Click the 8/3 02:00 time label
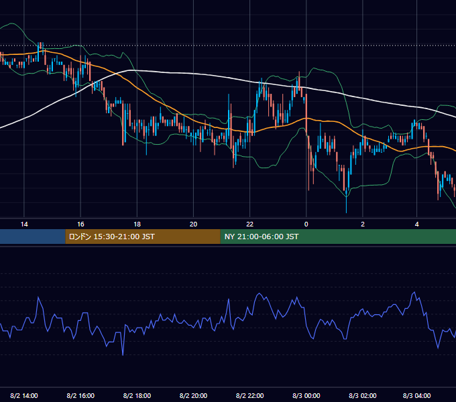 coord(363,395)
